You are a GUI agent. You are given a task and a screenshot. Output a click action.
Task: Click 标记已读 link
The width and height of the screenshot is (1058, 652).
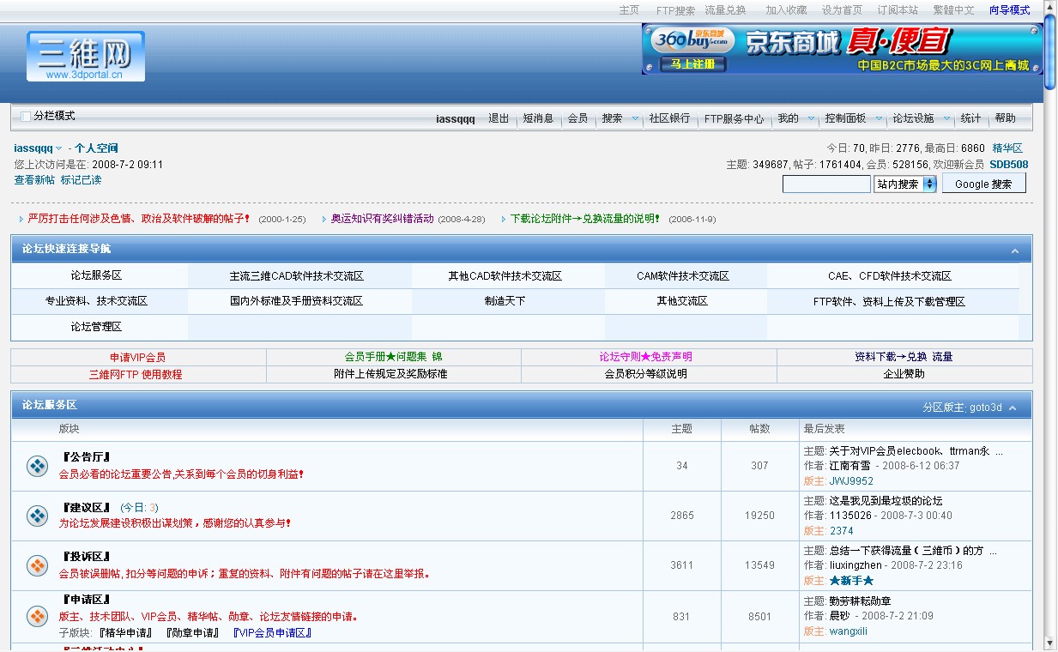click(x=81, y=180)
